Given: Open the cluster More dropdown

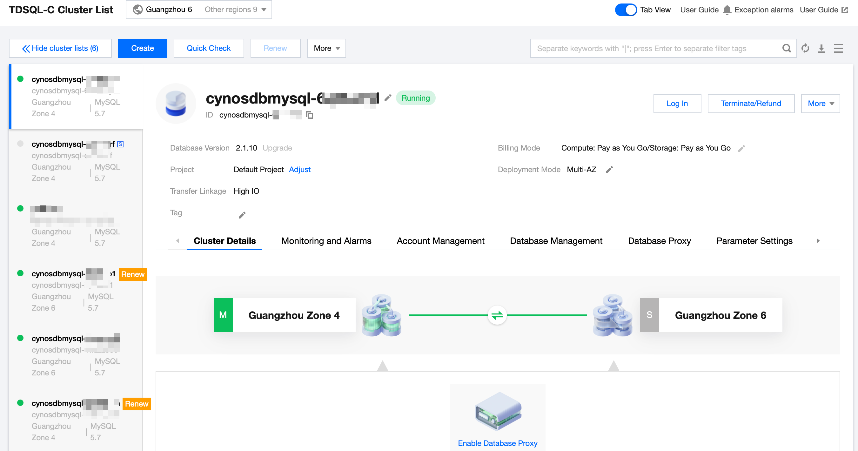Looking at the screenshot, I should coord(820,104).
